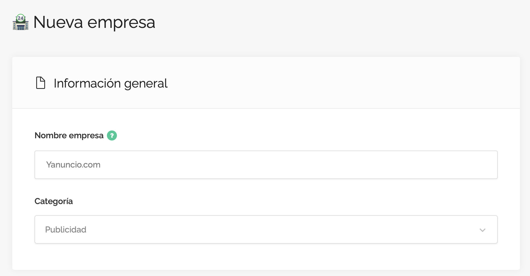The height and width of the screenshot is (276, 530).
Task: Click the middle of the Categoría select box
Action: [266, 229]
